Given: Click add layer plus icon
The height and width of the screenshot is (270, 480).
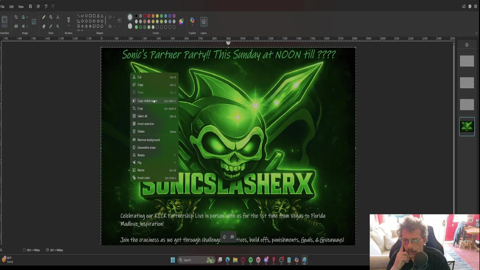Looking at the screenshot, I should pyautogui.click(x=467, y=45).
